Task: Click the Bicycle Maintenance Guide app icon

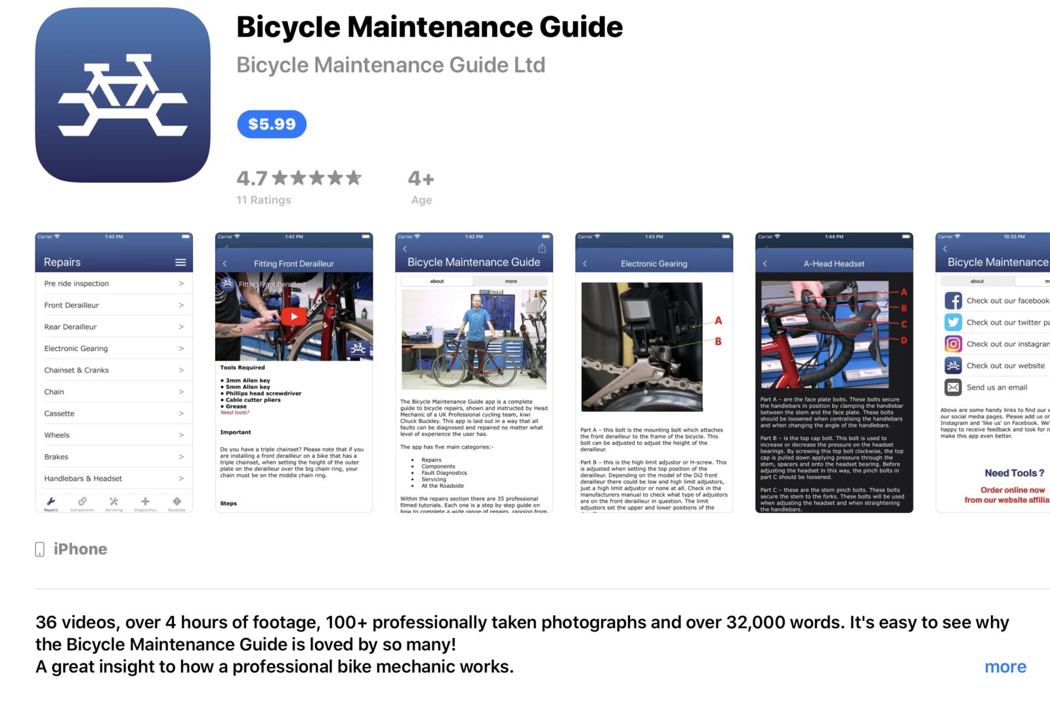Action: point(123,95)
